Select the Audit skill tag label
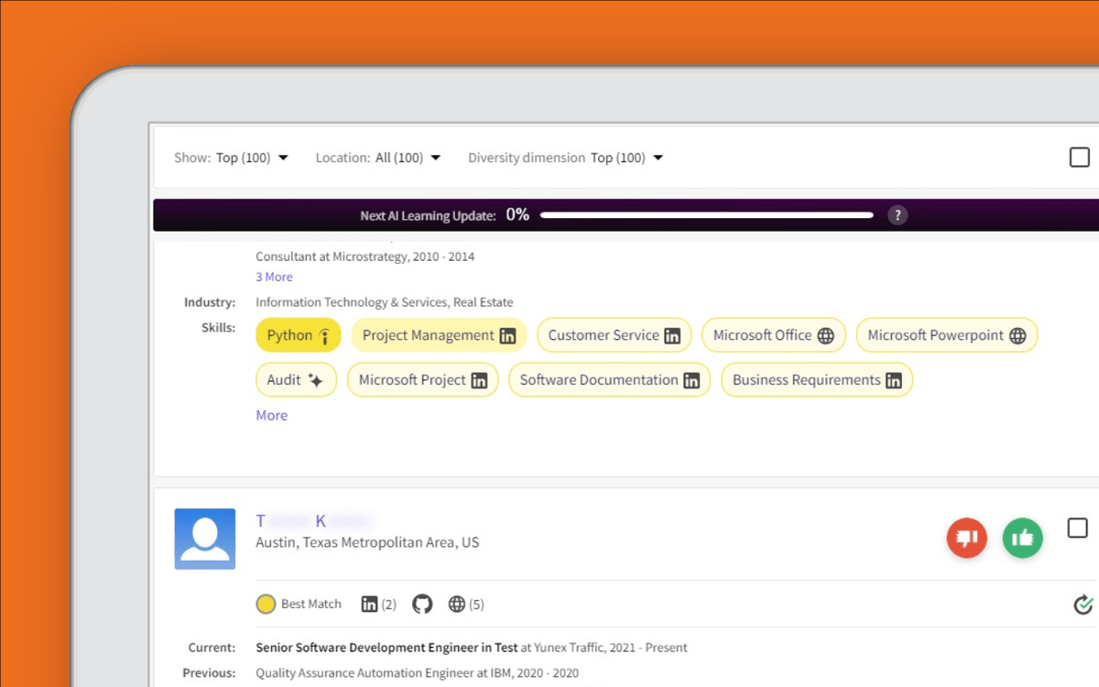Image resolution: width=1099 pixels, height=687 pixels. point(284,380)
